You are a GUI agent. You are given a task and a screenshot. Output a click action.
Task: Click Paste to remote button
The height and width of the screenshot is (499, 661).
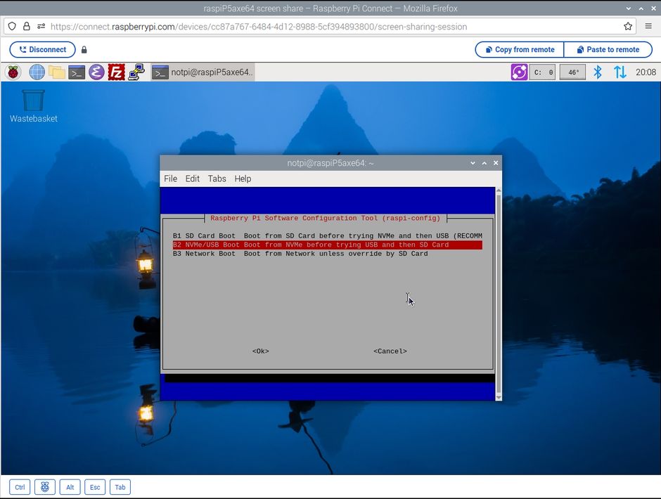coord(608,49)
